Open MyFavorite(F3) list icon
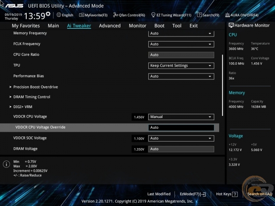Viewport: 275px width, 206px height. 81,15
